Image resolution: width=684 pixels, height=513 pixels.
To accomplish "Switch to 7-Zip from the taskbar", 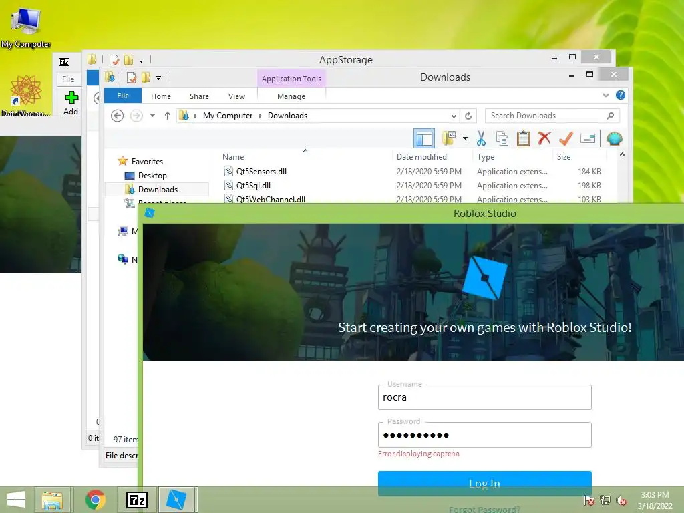I will [x=136, y=500].
